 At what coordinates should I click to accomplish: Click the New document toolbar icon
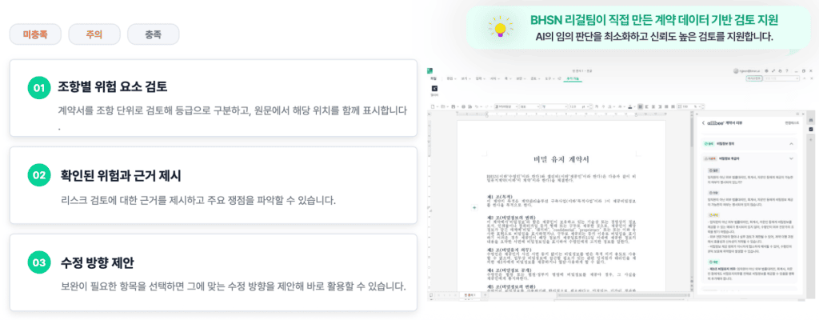click(x=433, y=106)
